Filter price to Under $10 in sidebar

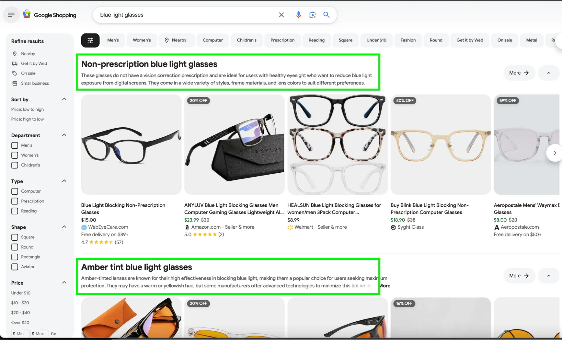click(21, 293)
